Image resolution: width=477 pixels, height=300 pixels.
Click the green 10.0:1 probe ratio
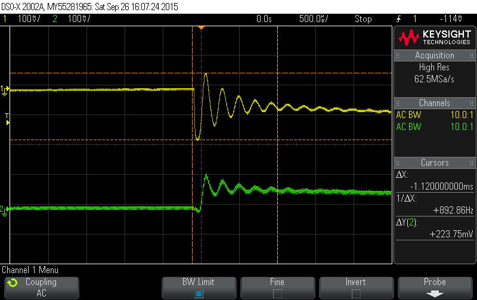coord(461,126)
